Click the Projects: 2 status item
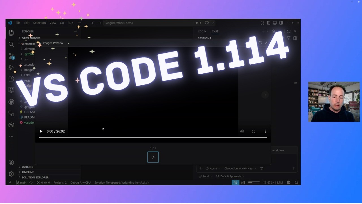The height and width of the screenshot is (204, 362). [x=60, y=182]
